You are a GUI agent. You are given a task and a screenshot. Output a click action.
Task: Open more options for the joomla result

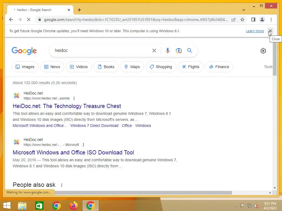(74, 98)
